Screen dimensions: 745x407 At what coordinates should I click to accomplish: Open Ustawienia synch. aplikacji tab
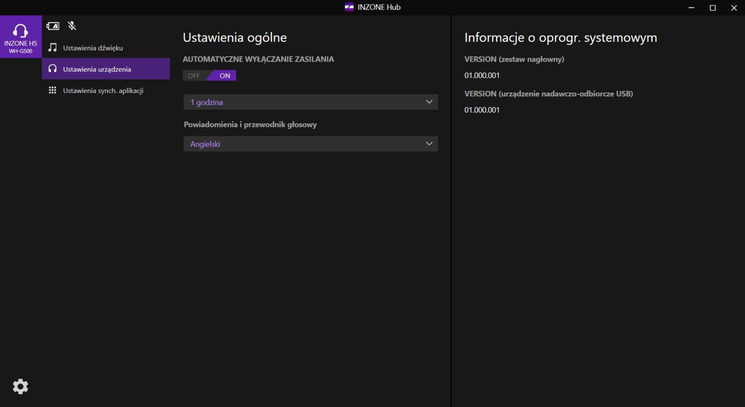coord(106,90)
